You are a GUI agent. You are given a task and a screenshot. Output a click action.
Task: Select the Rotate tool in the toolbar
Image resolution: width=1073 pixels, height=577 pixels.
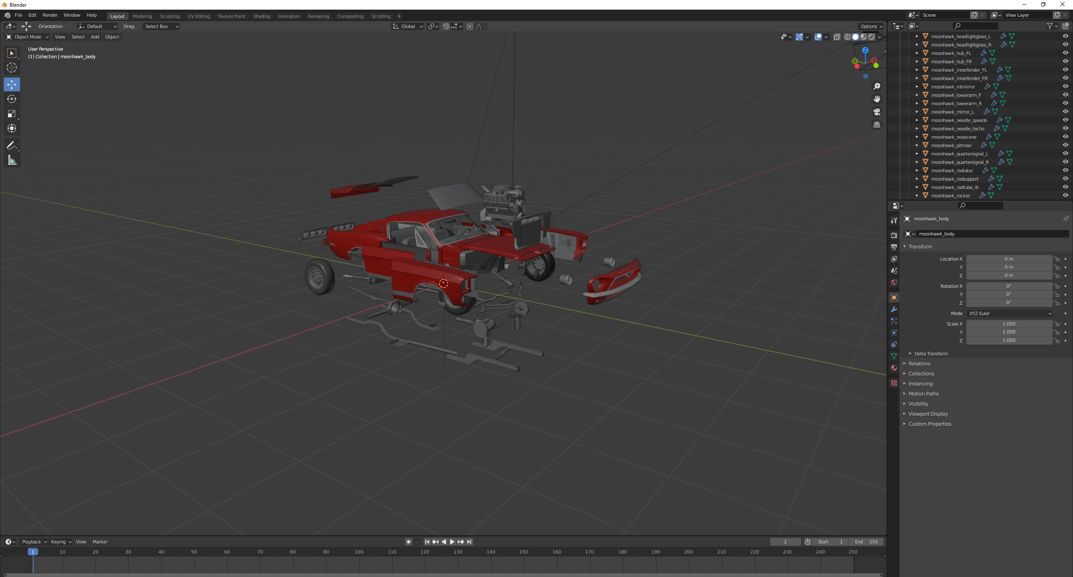coord(12,99)
